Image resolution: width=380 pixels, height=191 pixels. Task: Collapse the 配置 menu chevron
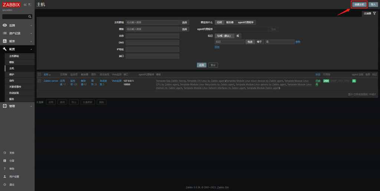[31, 49]
